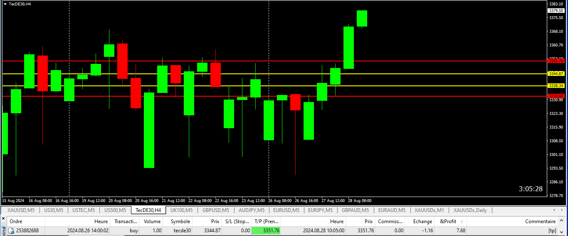Click close time 2024.08.28 10:05:00

point(324,231)
